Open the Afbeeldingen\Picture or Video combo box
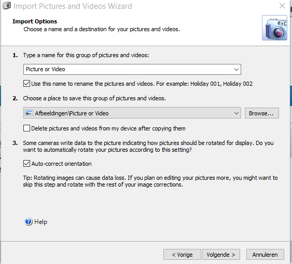Viewport: 292px width, 264px height. 132,113
